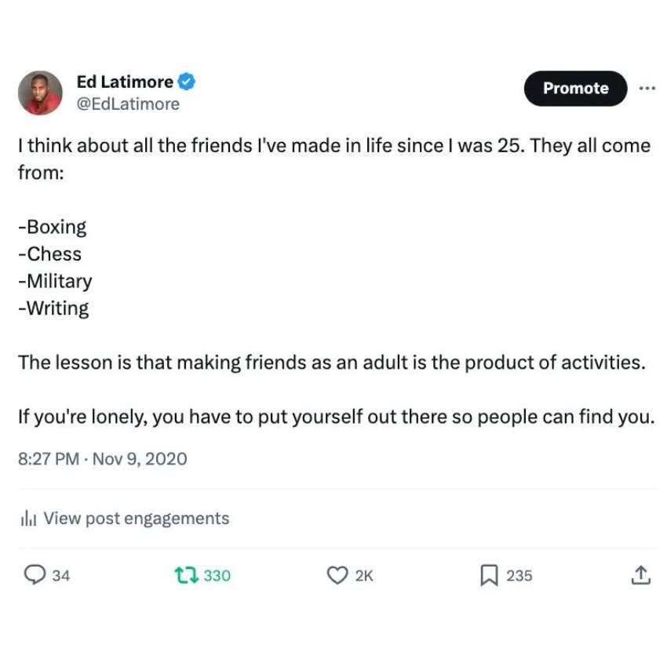
Task: Open the three-dot more options menu
Action: click(647, 88)
